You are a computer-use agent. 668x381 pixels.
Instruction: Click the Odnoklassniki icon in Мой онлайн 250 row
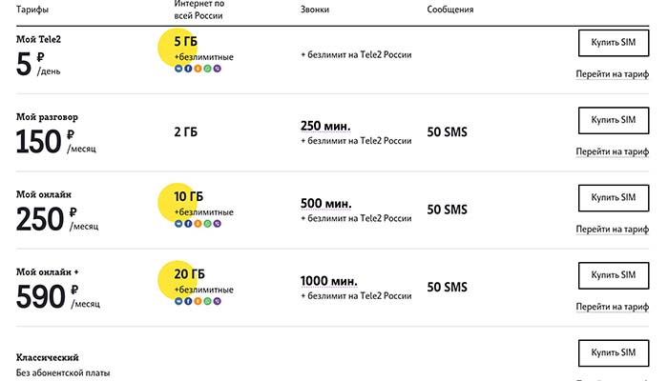point(198,224)
